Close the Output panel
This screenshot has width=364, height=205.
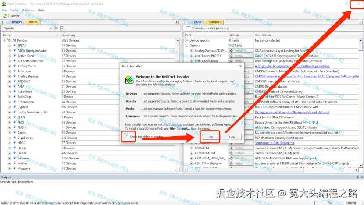362,177
